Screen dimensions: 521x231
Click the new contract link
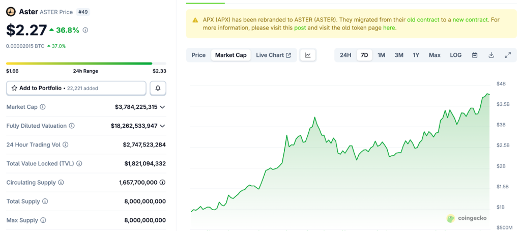(470, 20)
